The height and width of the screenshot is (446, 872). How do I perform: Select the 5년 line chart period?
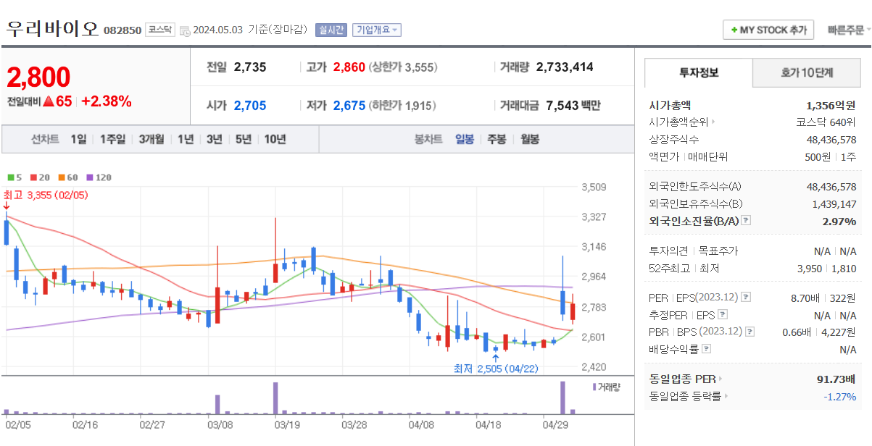point(244,140)
